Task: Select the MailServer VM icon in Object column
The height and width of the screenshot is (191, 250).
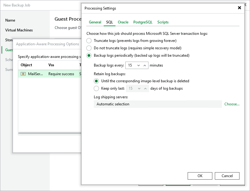Action: 23,74
